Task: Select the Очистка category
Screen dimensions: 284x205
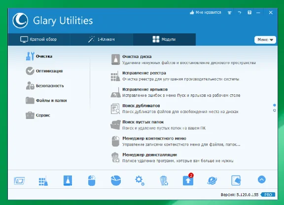Action: click(39, 56)
